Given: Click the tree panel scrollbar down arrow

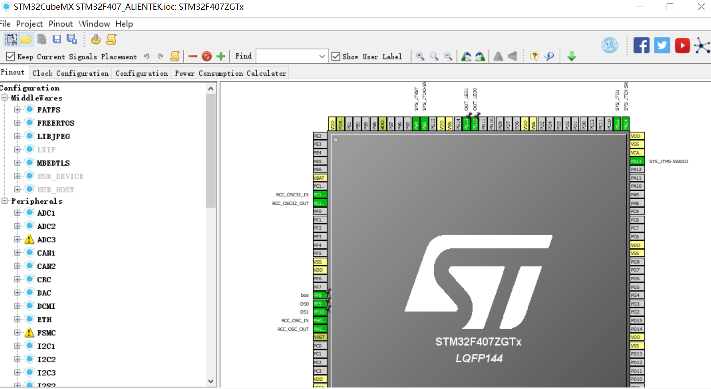Looking at the screenshot, I should pyautogui.click(x=211, y=381).
